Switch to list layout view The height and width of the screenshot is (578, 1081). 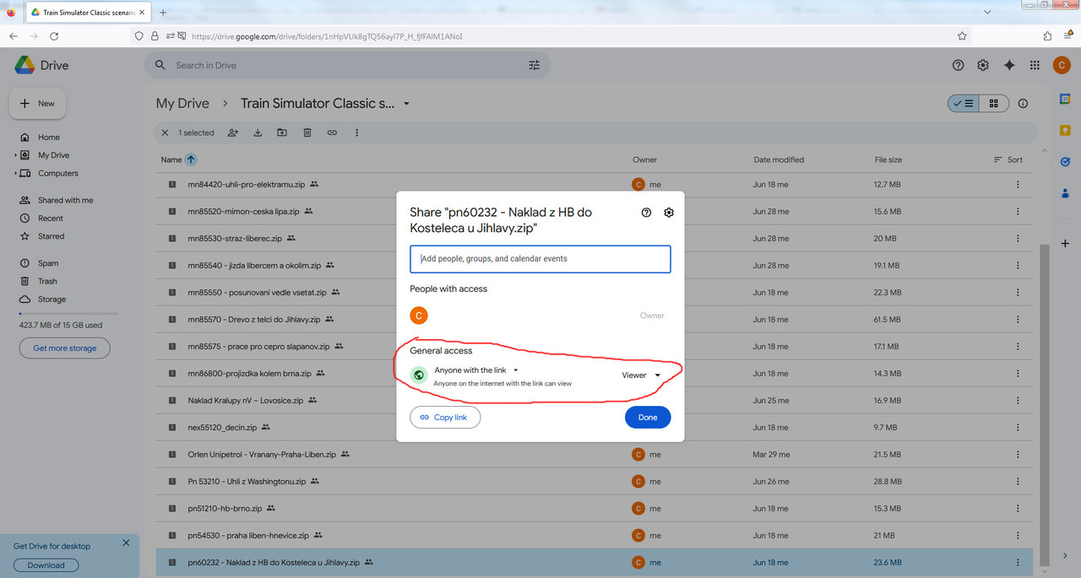[963, 104]
